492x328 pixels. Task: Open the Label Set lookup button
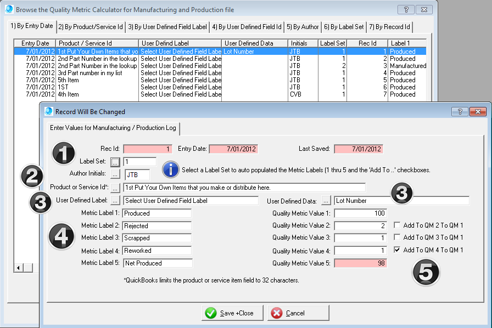point(115,162)
